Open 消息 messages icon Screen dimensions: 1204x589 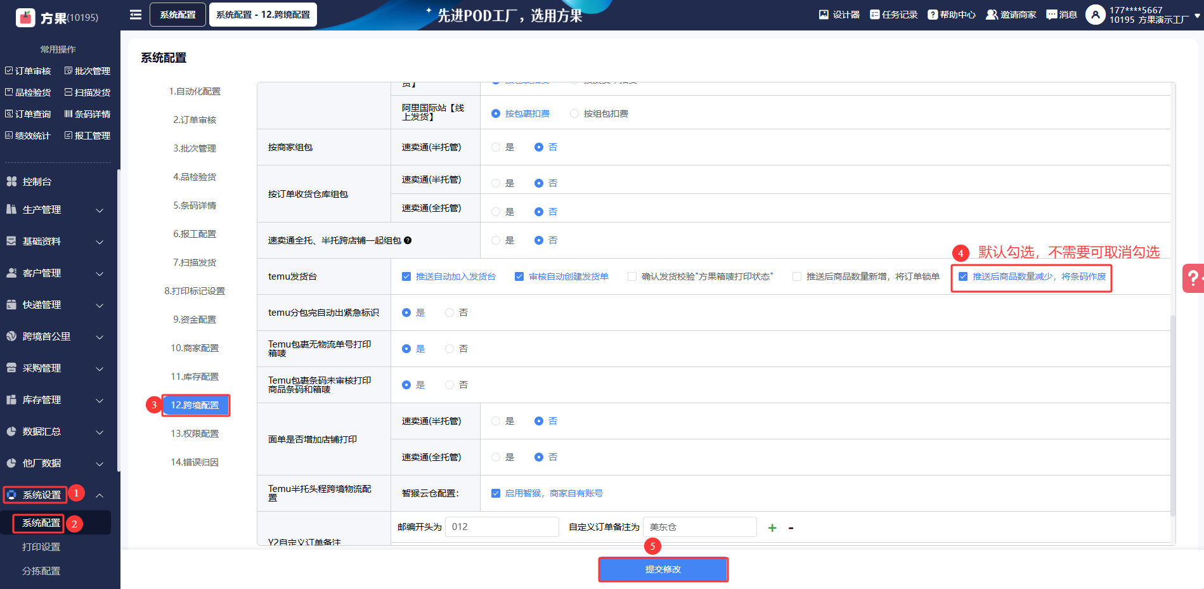[x=1052, y=15]
